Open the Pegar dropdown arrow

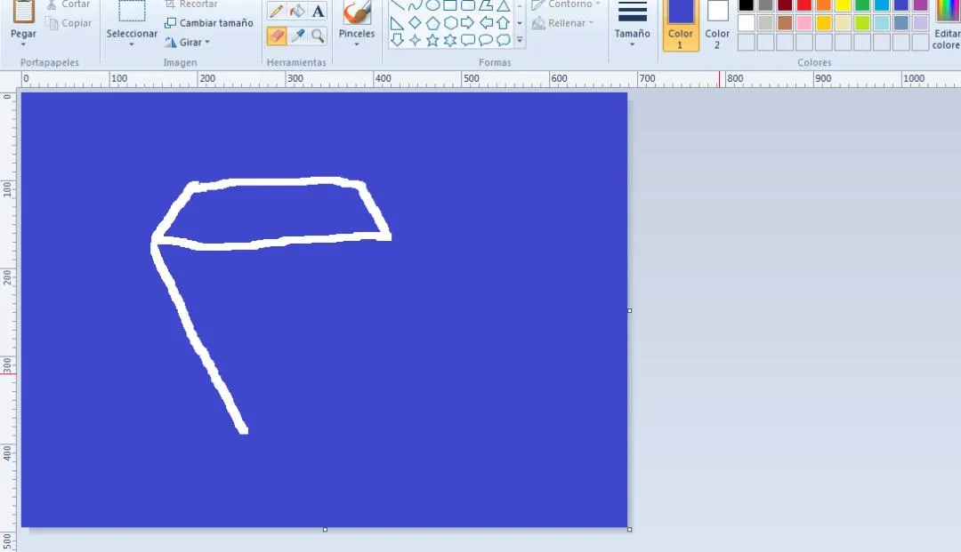pyautogui.click(x=23, y=44)
